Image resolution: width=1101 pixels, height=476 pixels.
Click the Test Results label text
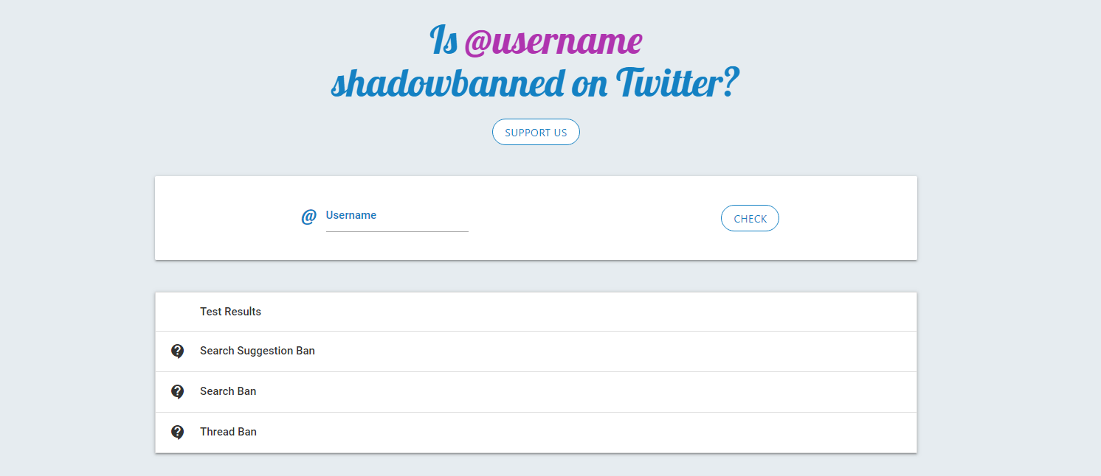pos(230,312)
